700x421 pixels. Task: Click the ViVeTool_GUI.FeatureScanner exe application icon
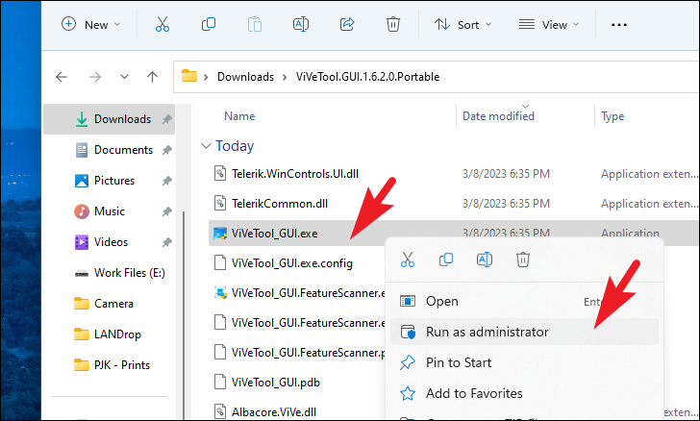[x=220, y=293]
